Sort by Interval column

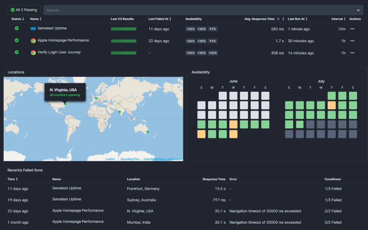(338, 19)
